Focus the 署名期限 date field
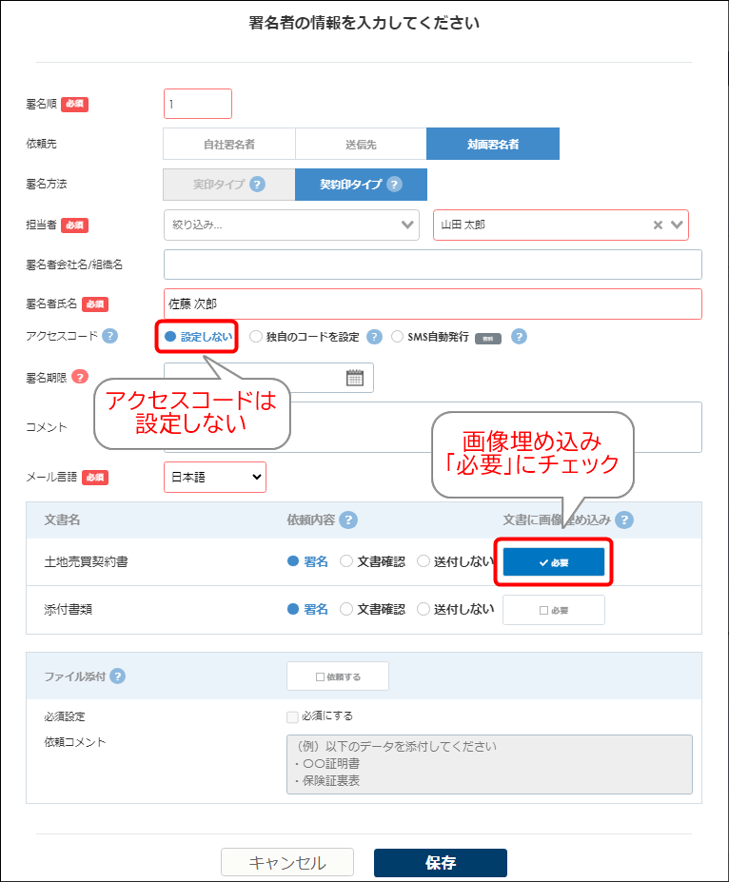This screenshot has height=882, width=729. coord(268,378)
